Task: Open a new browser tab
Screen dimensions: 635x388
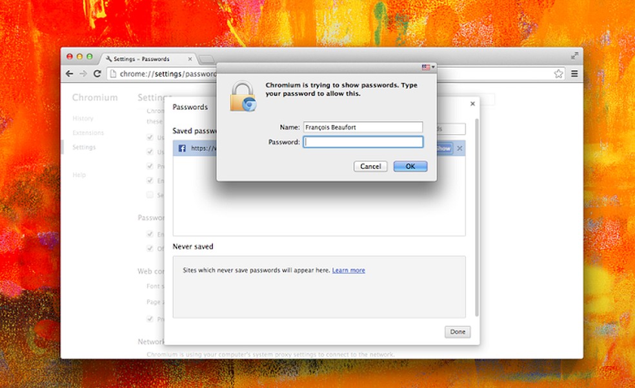Action: pyautogui.click(x=205, y=59)
